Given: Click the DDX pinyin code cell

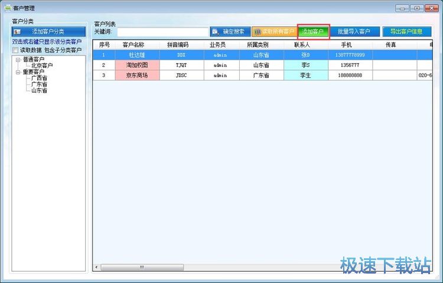Looking at the screenshot, I should (x=182, y=55).
